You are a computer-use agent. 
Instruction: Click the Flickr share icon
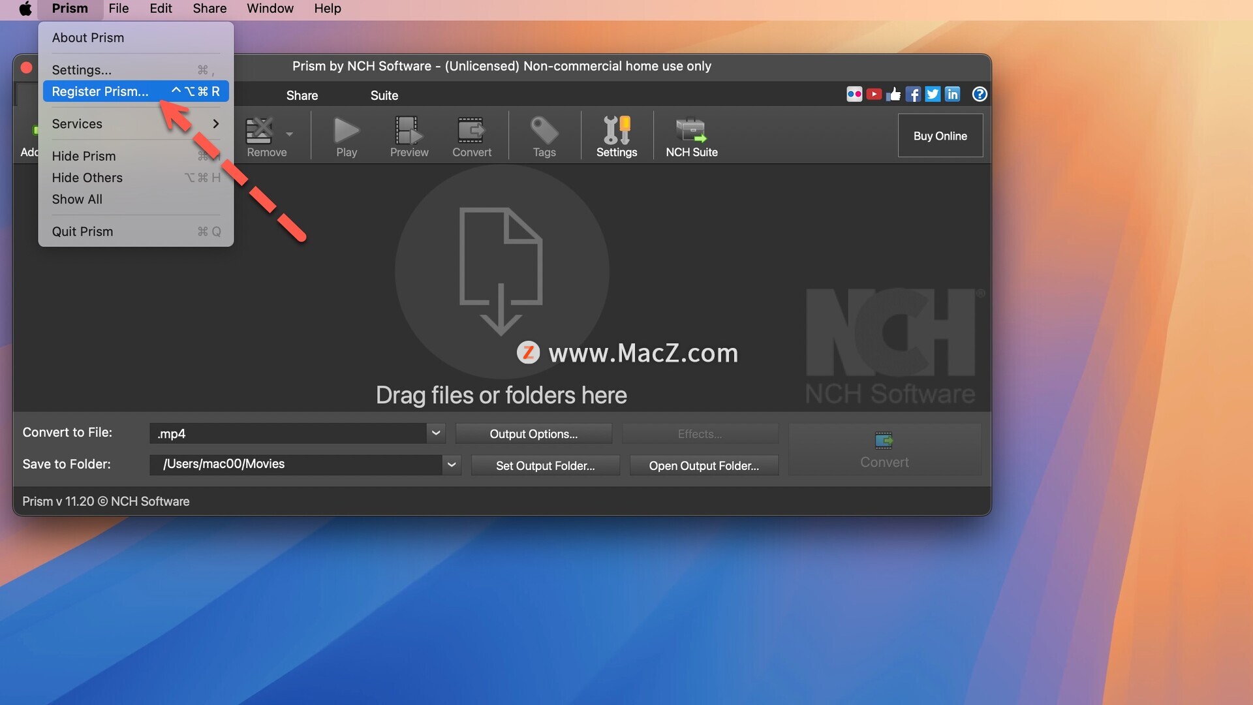854,94
